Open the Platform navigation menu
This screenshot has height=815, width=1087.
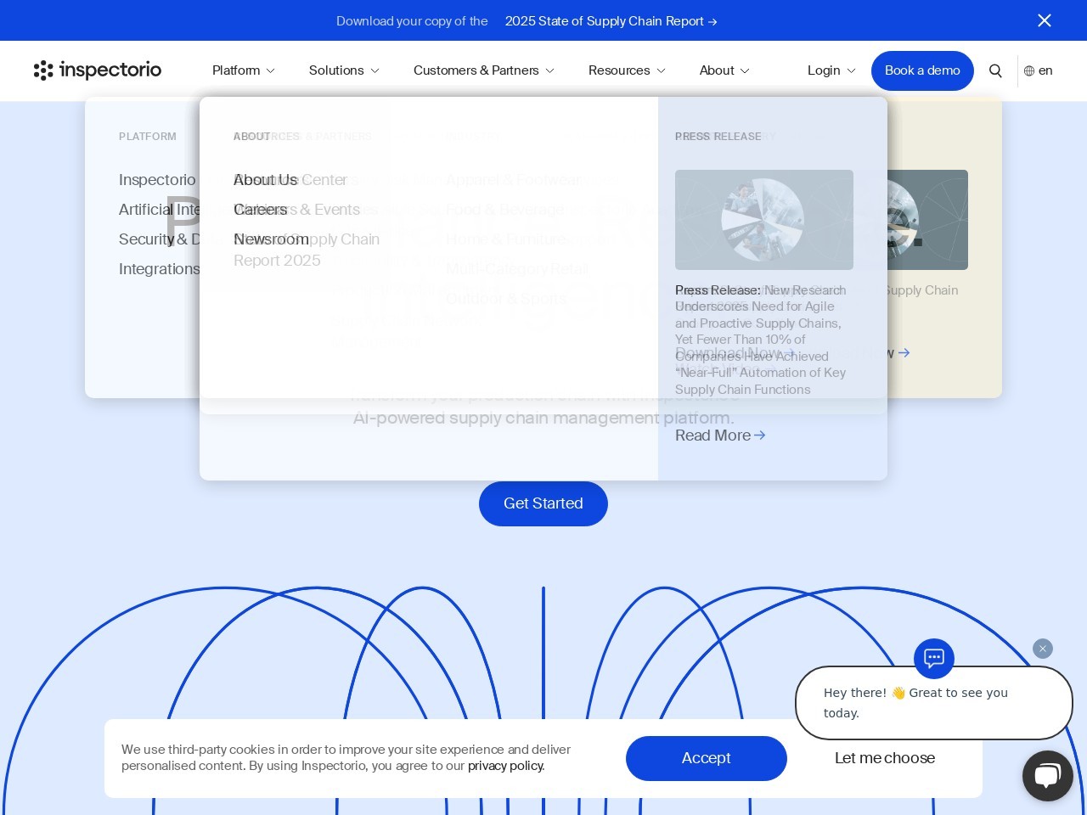click(244, 70)
